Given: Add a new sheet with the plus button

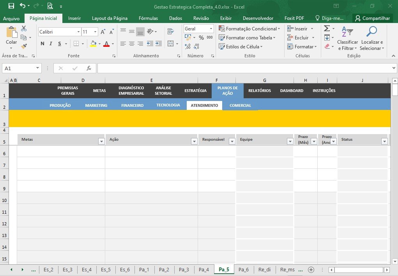Looking at the screenshot, I should (311, 270).
